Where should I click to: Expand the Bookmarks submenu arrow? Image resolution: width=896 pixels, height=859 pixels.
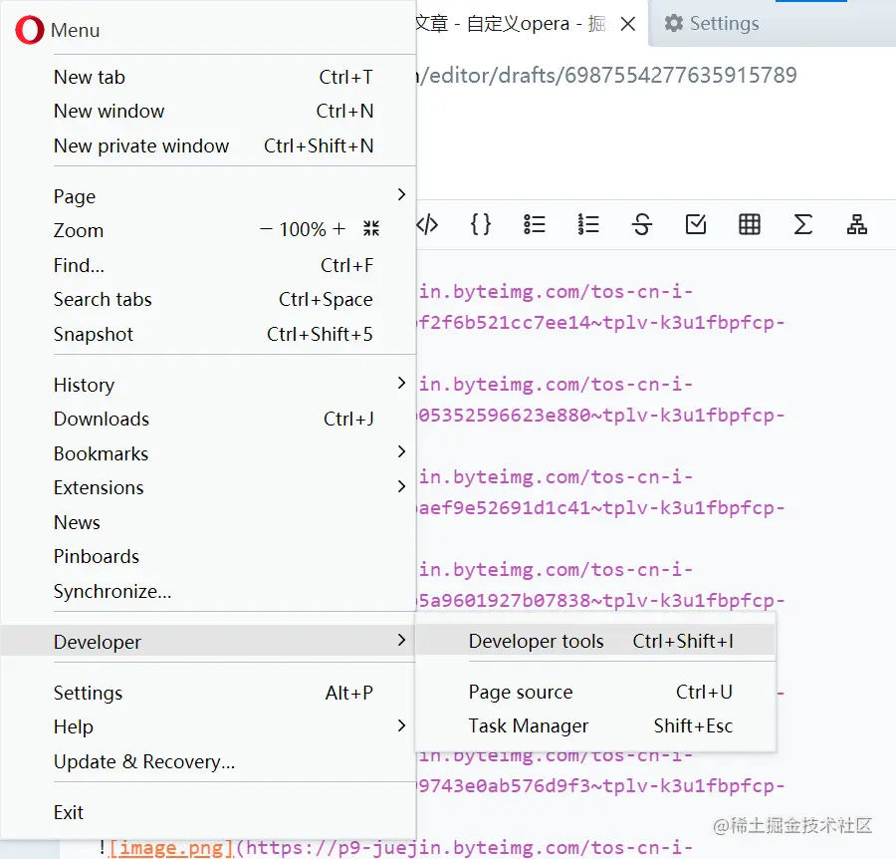click(402, 451)
